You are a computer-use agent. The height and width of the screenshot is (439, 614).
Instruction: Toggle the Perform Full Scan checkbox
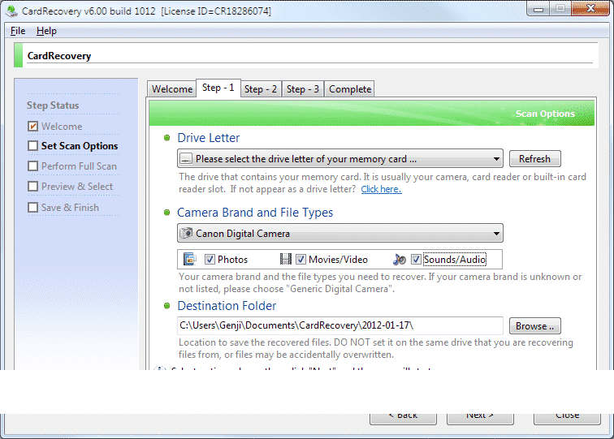pos(32,166)
